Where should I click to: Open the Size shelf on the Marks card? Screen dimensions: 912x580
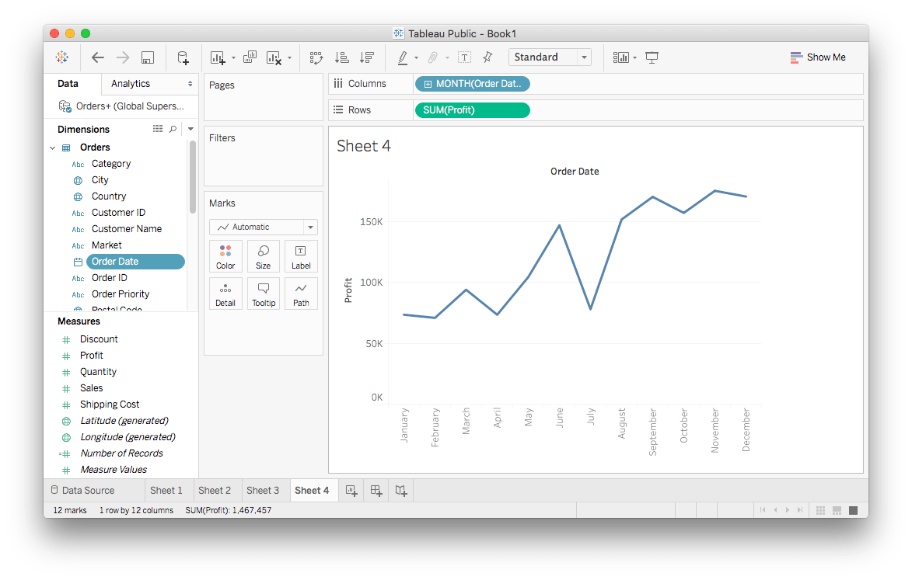[x=263, y=256]
